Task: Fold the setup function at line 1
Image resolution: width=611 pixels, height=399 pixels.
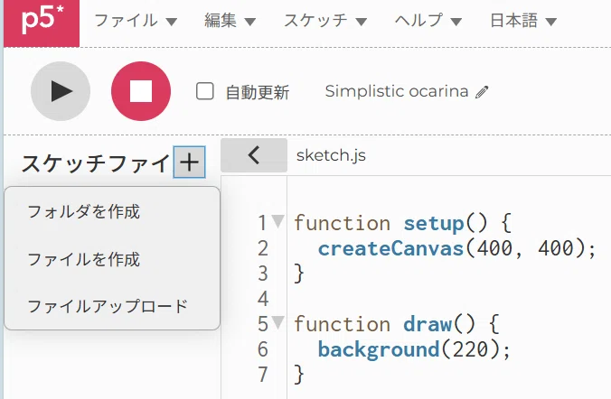Action: [277, 221]
